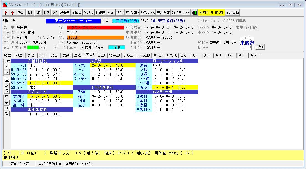
Task: Click the app icon in the title bar
Action: (x=5, y=5)
